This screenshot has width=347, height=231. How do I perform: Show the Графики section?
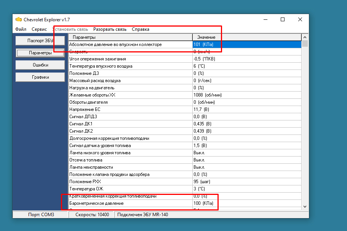coord(40,77)
